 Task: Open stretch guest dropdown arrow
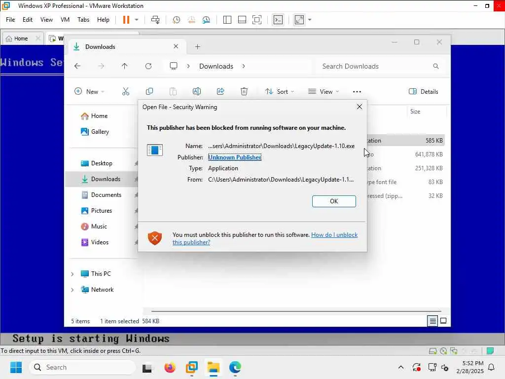(x=310, y=20)
